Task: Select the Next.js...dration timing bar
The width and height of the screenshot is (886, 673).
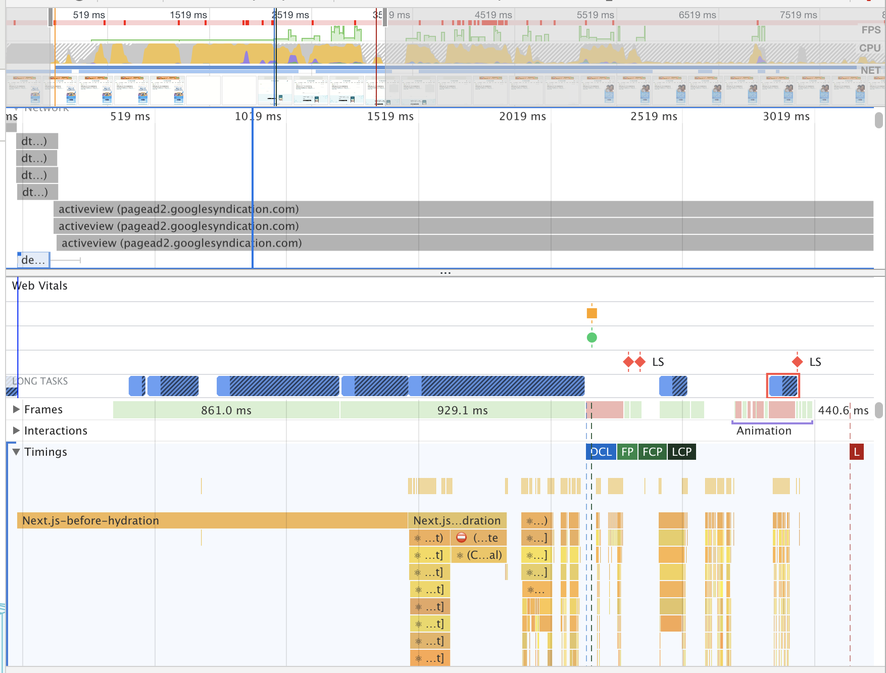Action: tap(457, 520)
